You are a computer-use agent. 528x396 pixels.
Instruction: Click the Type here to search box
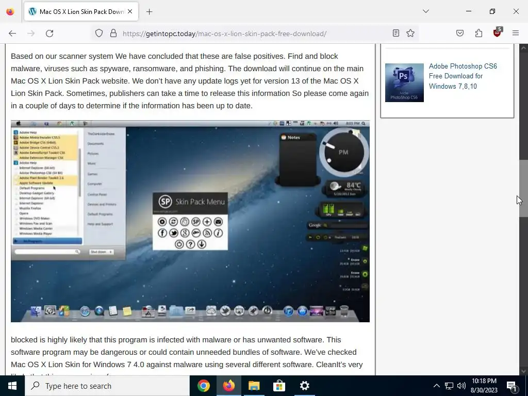click(x=107, y=386)
